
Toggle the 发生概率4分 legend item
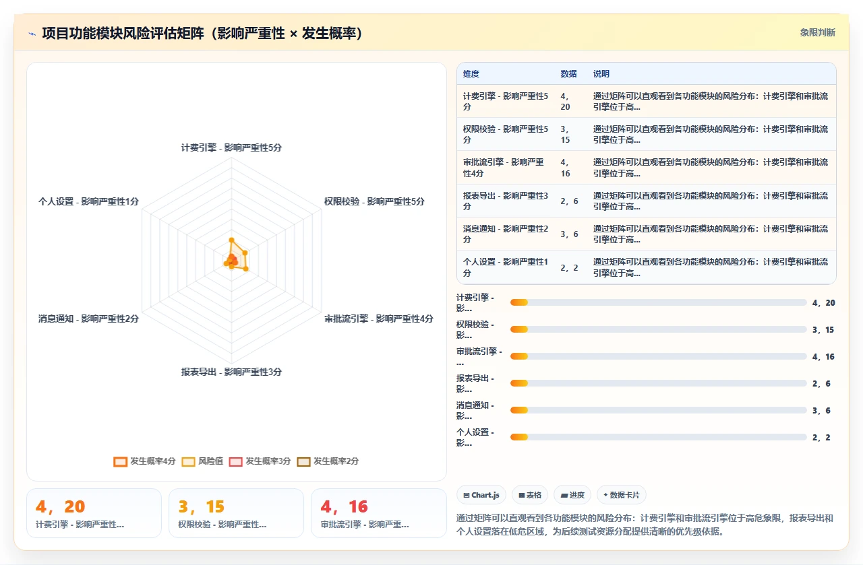point(144,461)
